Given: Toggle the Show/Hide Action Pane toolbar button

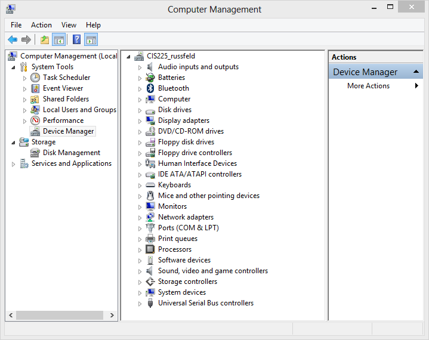Looking at the screenshot, I should 91,40.
